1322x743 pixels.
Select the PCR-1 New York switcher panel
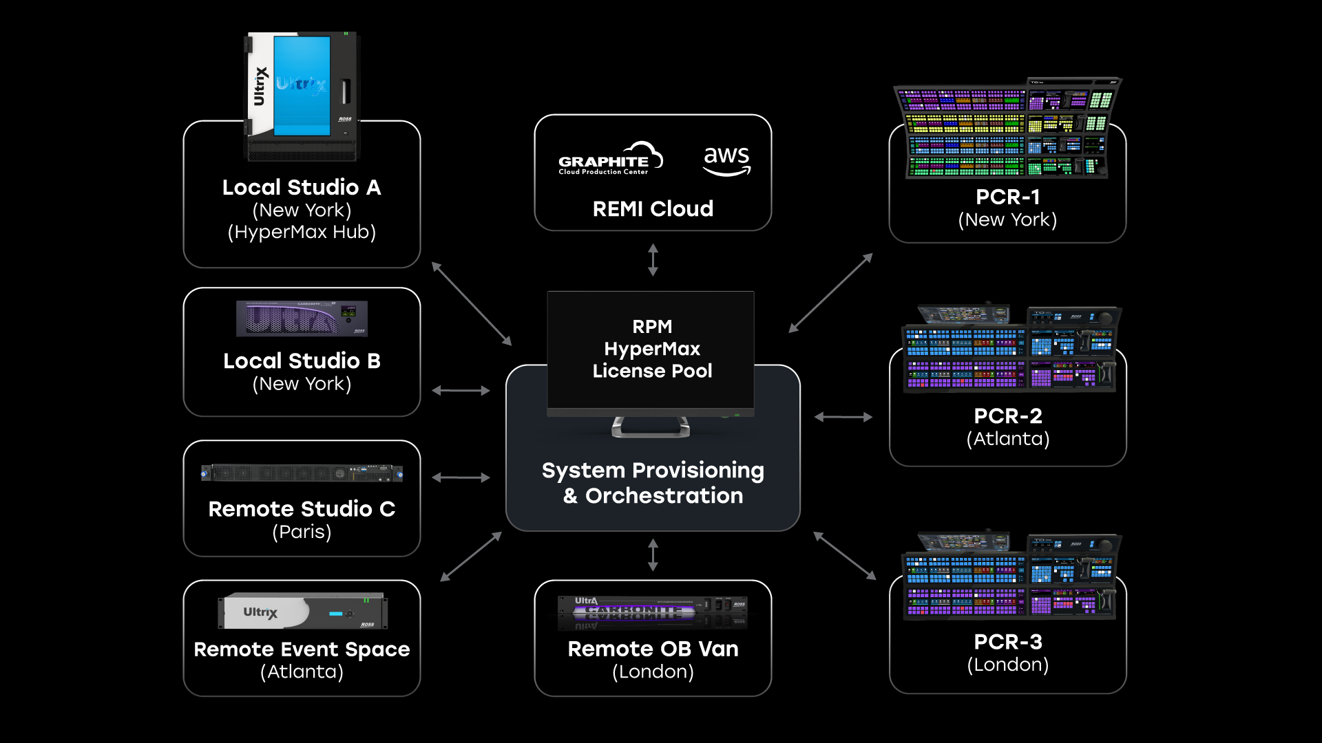[1007, 129]
